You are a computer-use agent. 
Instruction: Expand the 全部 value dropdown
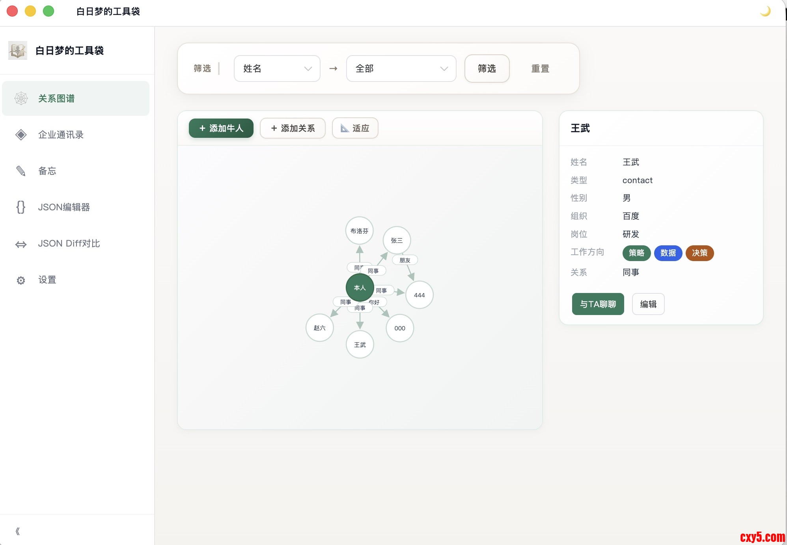coord(401,69)
